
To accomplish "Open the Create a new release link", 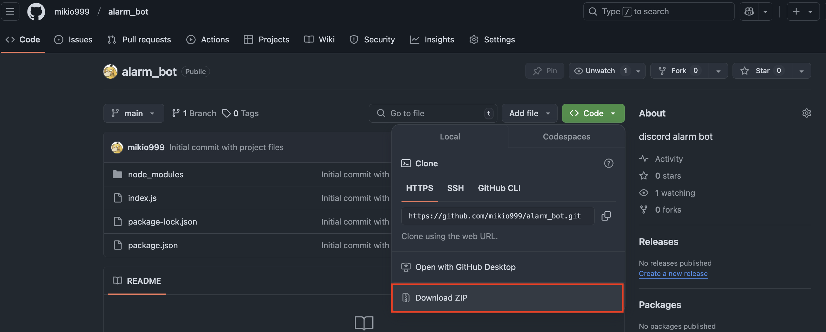I will point(673,273).
